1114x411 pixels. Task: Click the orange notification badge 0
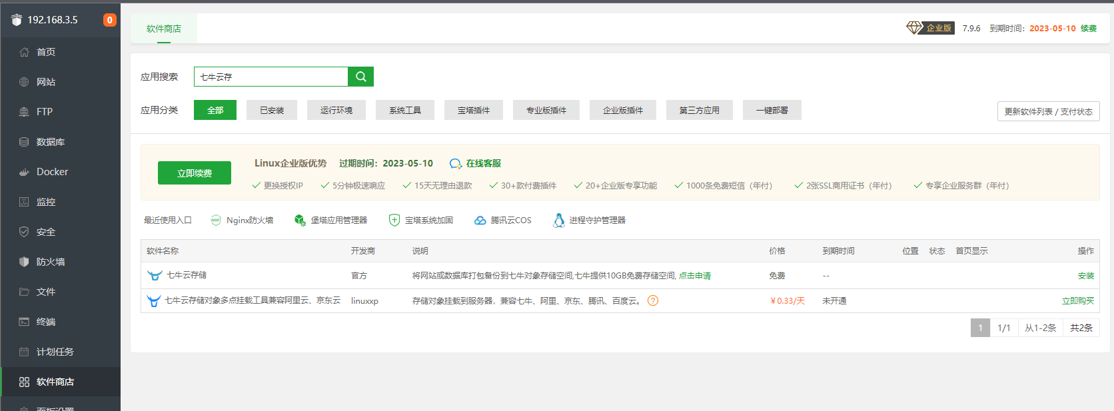pos(110,20)
